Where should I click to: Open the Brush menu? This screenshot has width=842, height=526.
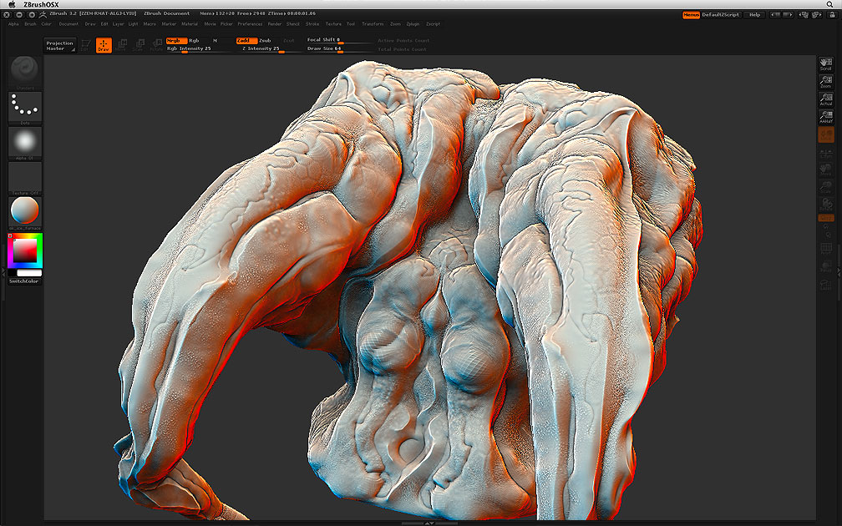pos(30,24)
